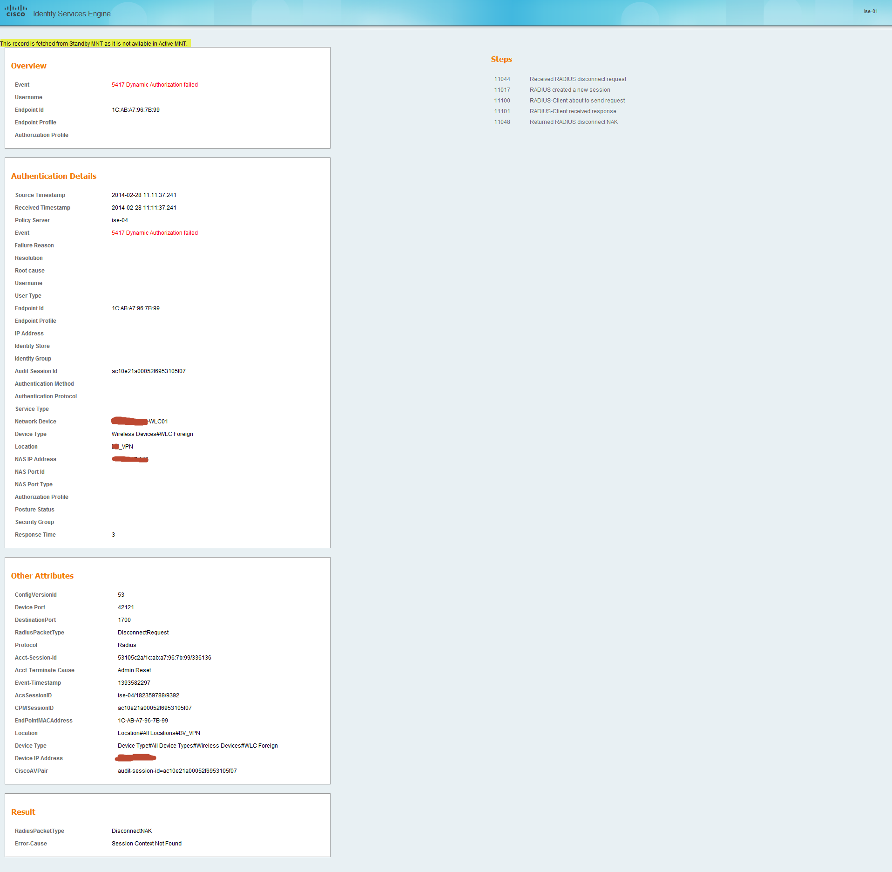Image resolution: width=892 pixels, height=872 pixels.
Task: Click Protocol value Radius
Action: click(x=127, y=645)
